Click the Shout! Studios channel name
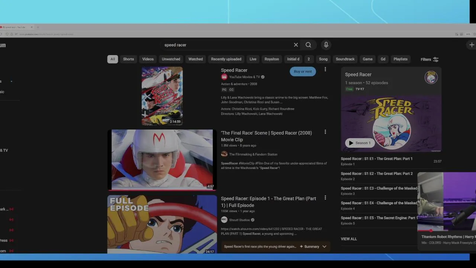This screenshot has width=476, height=268. point(239,220)
